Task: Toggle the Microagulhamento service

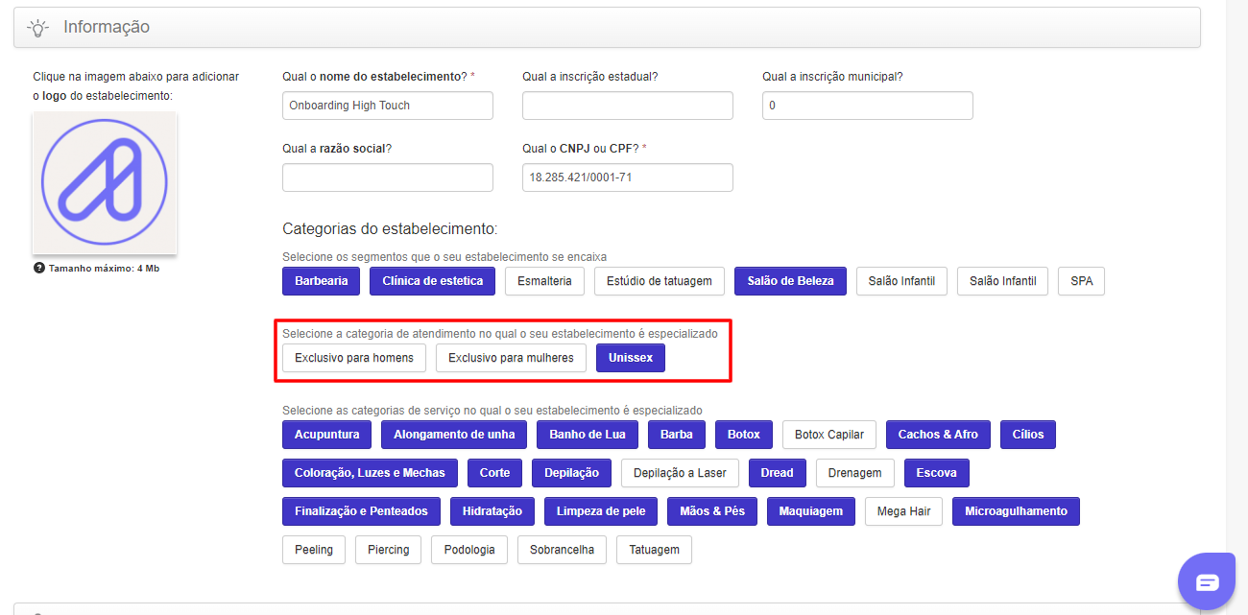Action: pyautogui.click(x=1016, y=511)
